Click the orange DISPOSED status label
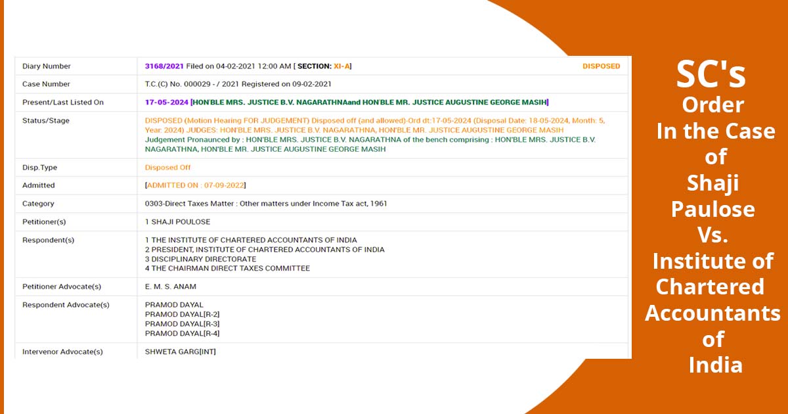The image size is (788, 414). click(601, 66)
